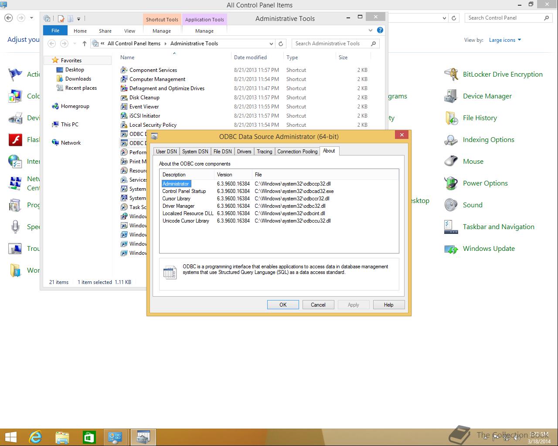Screen dimensions: 558x446
Task: Click Local Security Policy icon
Action: (x=124, y=125)
